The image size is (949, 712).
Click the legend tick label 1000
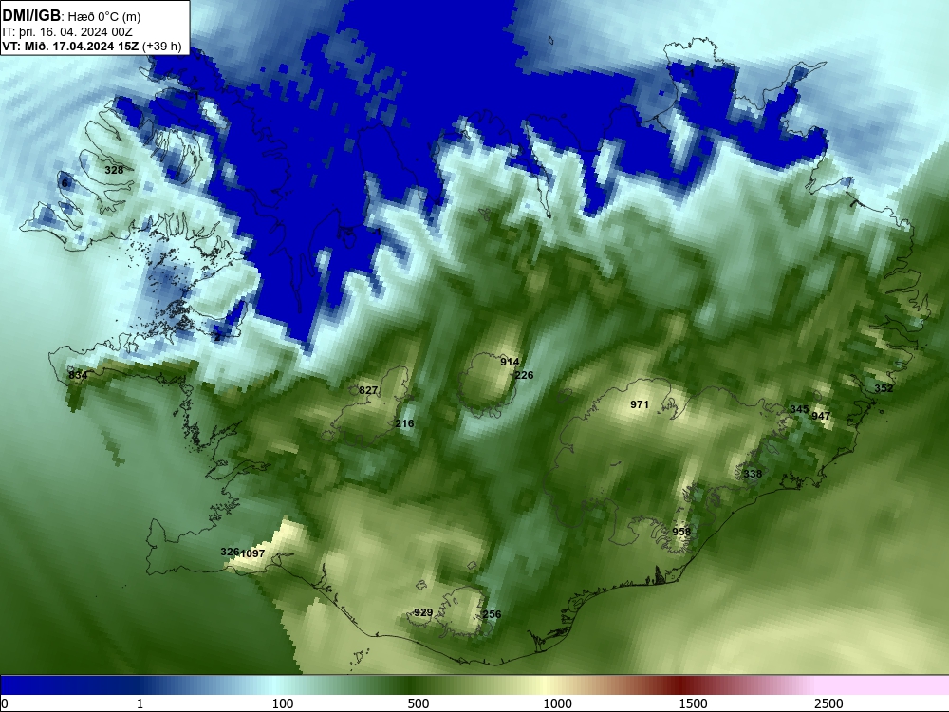click(557, 703)
